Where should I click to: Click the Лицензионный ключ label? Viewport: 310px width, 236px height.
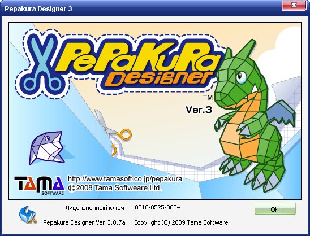pyautogui.click(x=94, y=208)
